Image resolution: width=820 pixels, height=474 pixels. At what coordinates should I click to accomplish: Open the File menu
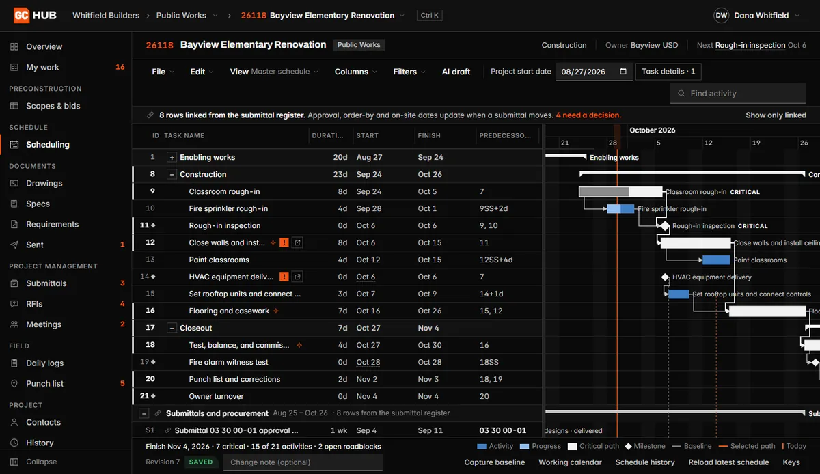point(163,71)
